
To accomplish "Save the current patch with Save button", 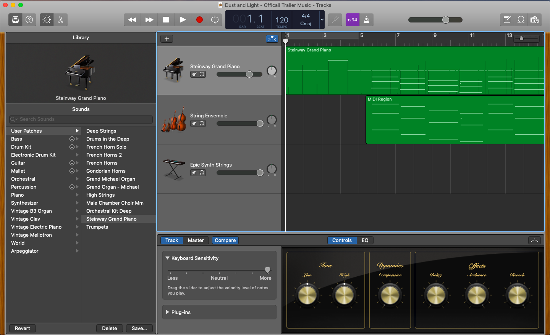I will [139, 328].
